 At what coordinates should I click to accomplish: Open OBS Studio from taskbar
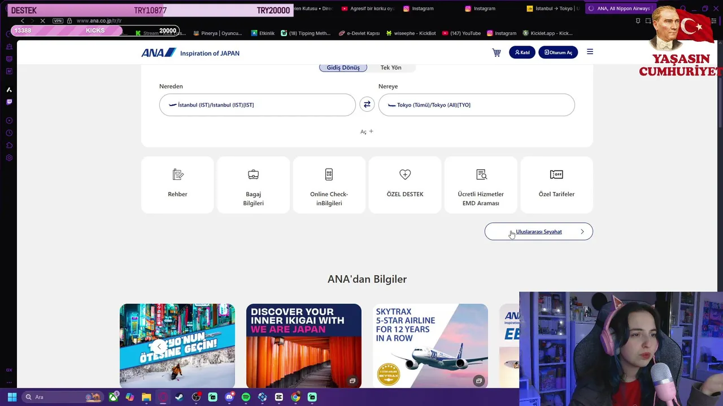196,397
